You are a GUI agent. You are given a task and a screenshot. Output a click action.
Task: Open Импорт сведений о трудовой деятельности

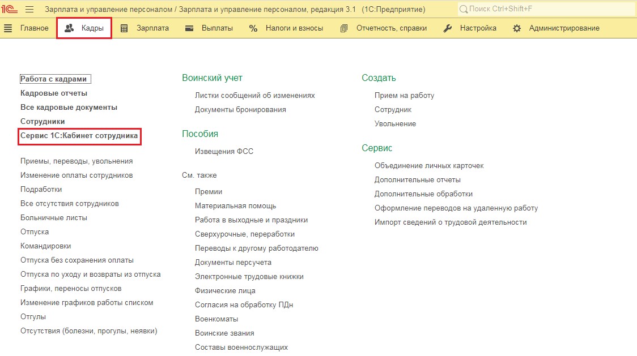click(451, 222)
